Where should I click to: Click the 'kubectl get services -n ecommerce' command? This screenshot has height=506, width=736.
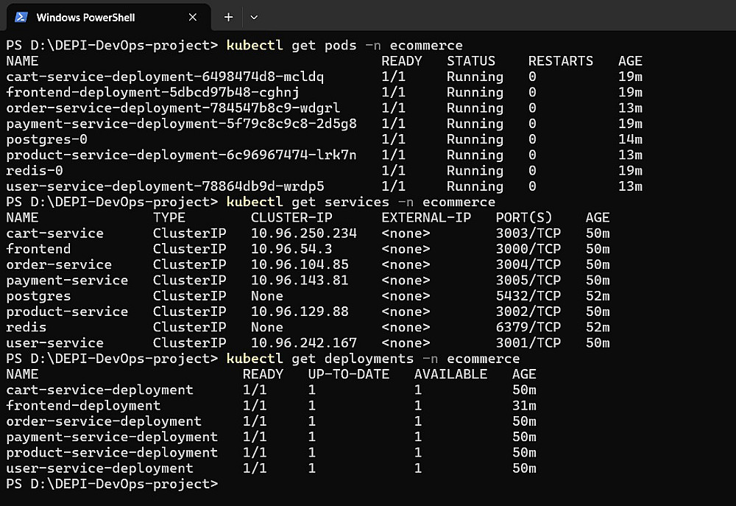click(361, 202)
